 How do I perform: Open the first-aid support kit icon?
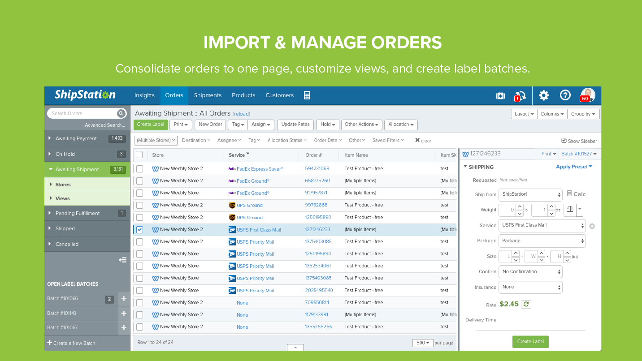coord(500,95)
